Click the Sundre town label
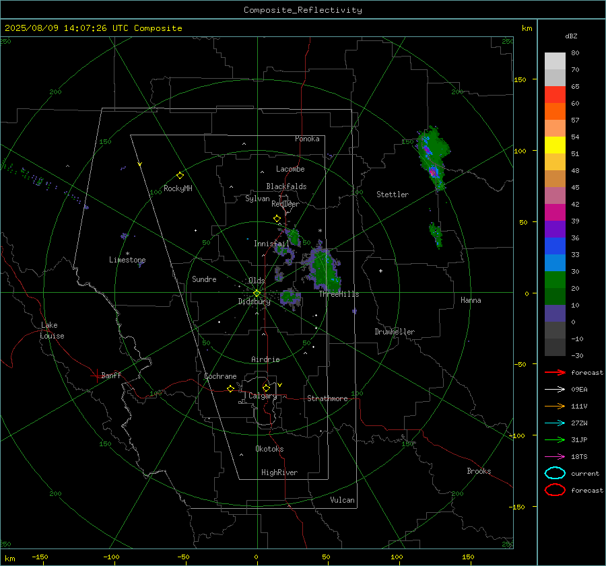The image size is (606, 566). click(204, 279)
